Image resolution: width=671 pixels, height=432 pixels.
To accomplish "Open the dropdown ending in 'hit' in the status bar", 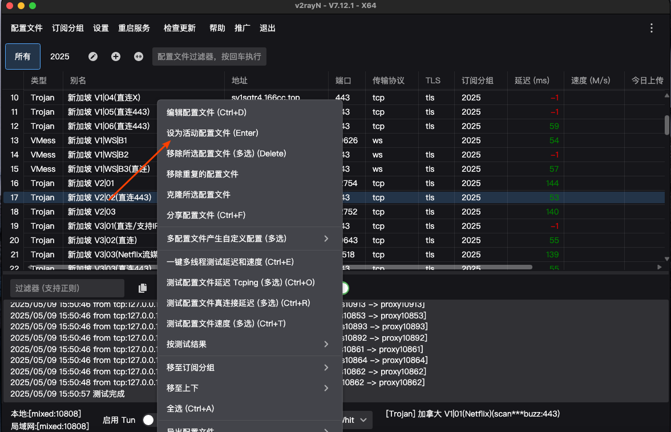I will tap(356, 420).
